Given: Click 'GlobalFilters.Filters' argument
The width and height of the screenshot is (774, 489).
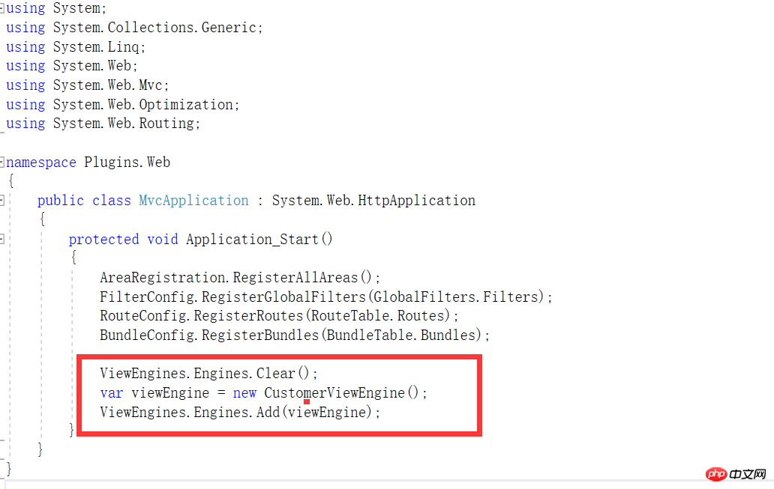Looking at the screenshot, I should click(454, 297).
